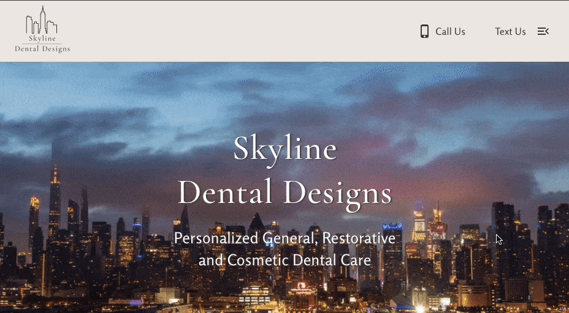The height and width of the screenshot is (313, 569).
Task: Click the bright white-lit building at bottom center
Action: (254, 295)
